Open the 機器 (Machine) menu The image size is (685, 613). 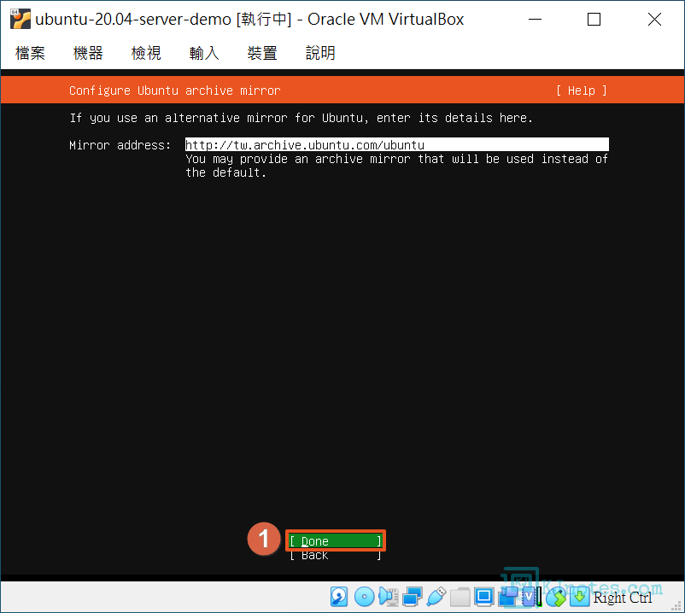88,53
